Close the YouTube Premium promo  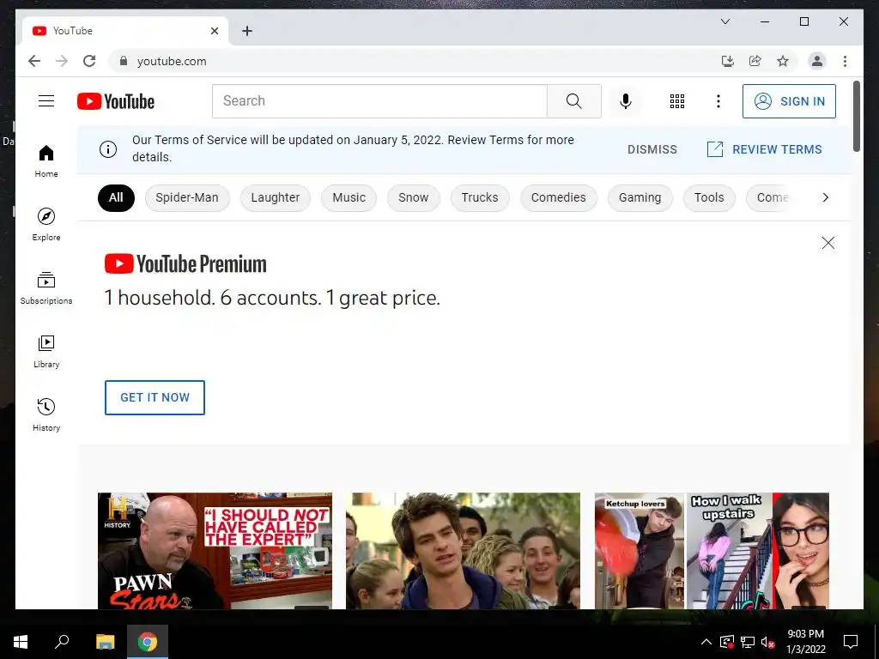coord(828,243)
